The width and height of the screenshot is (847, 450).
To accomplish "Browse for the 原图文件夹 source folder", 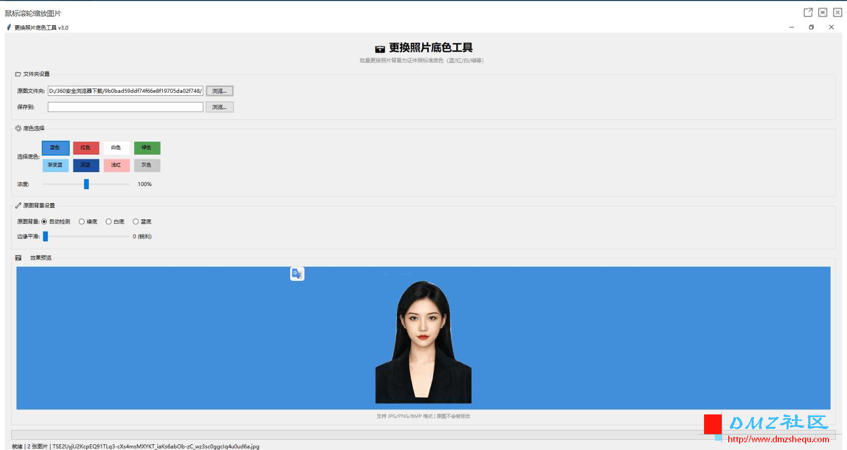I will click(x=220, y=91).
